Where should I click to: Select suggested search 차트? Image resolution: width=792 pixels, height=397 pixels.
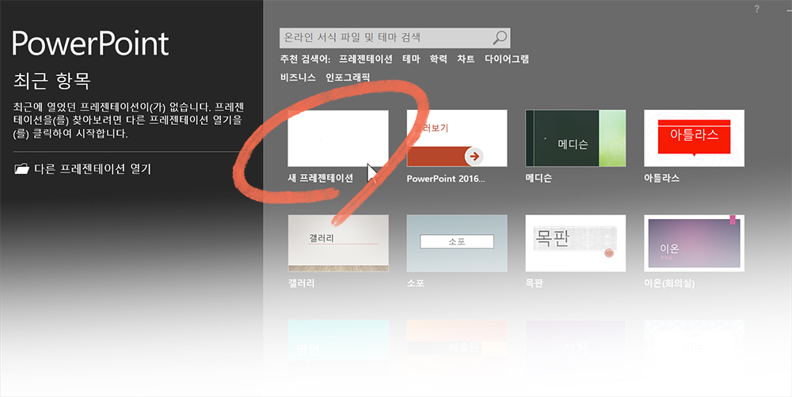[466, 59]
